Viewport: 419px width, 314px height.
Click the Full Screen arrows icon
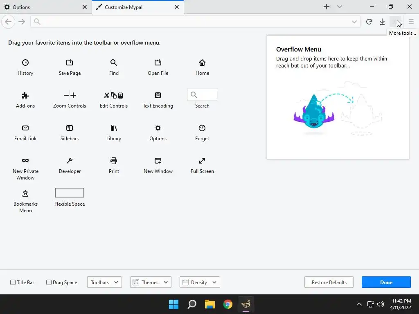point(202,160)
